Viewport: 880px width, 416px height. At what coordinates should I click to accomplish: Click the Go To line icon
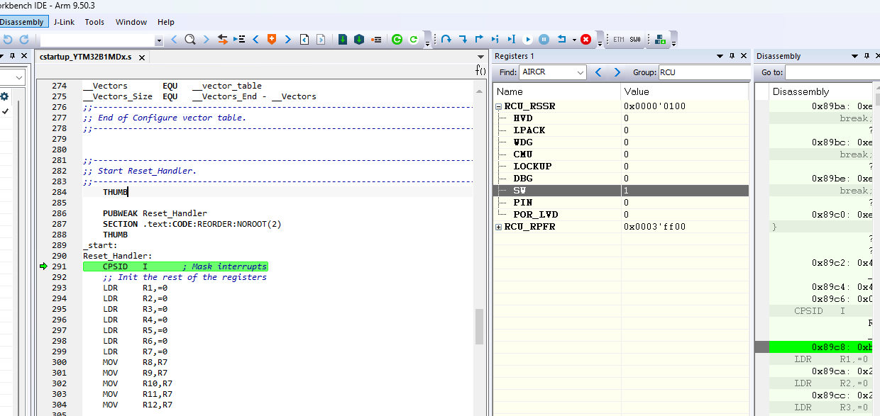(x=239, y=40)
